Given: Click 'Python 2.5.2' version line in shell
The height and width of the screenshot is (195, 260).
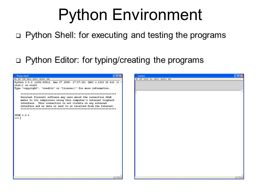Looking at the screenshot, I should tap(67, 82).
